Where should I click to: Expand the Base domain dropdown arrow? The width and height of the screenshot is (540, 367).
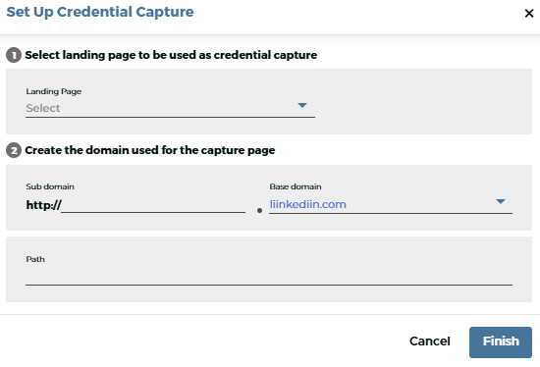(501, 201)
